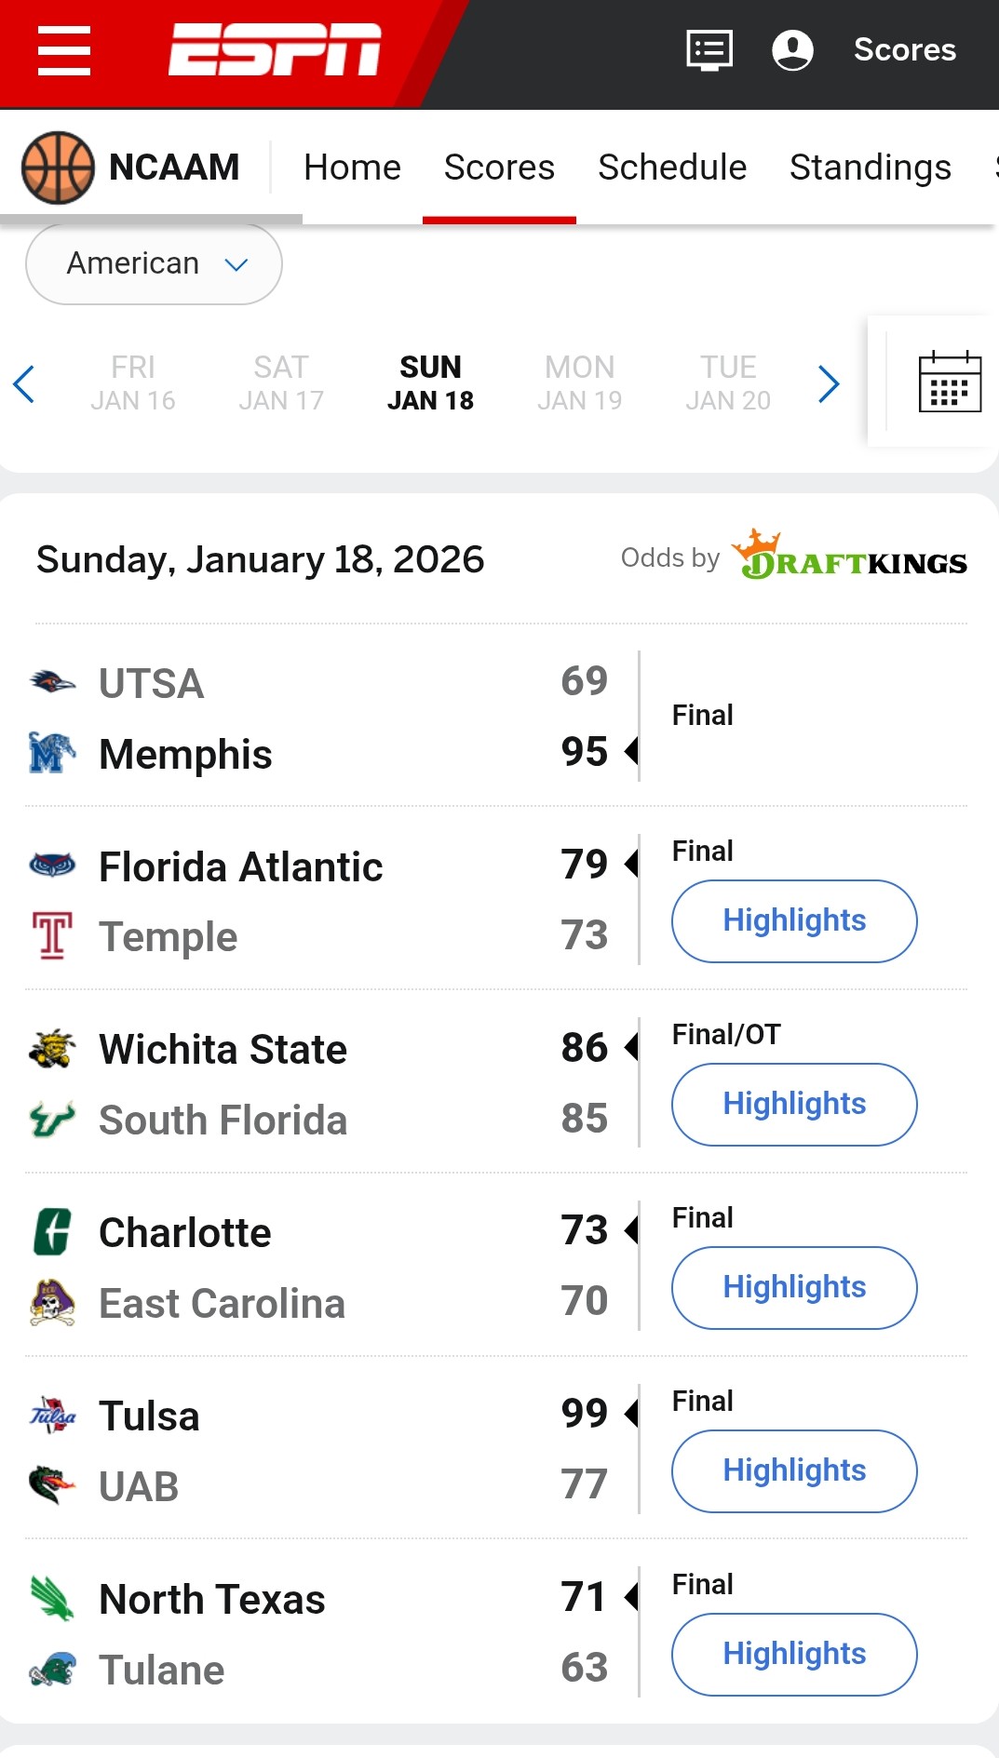
Task: Open the NCAAM Home tab
Action: click(352, 168)
